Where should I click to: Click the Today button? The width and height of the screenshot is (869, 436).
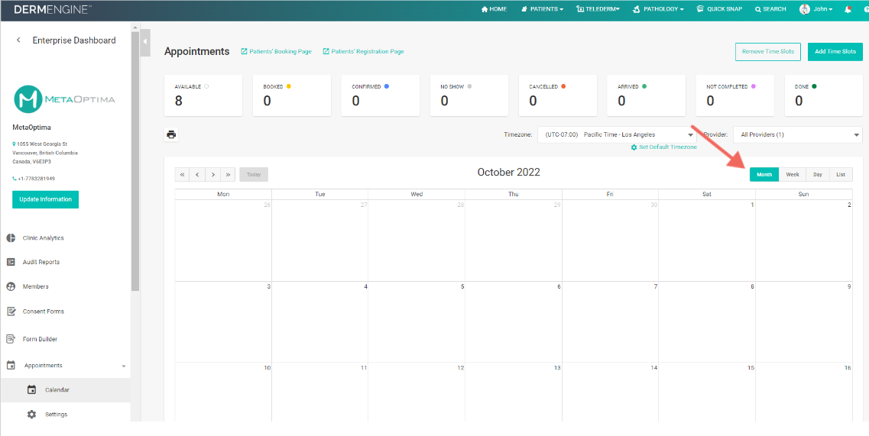[254, 175]
